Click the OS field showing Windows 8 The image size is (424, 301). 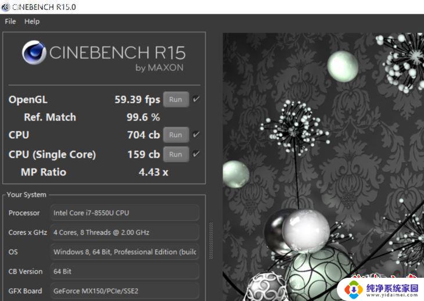[x=125, y=252]
